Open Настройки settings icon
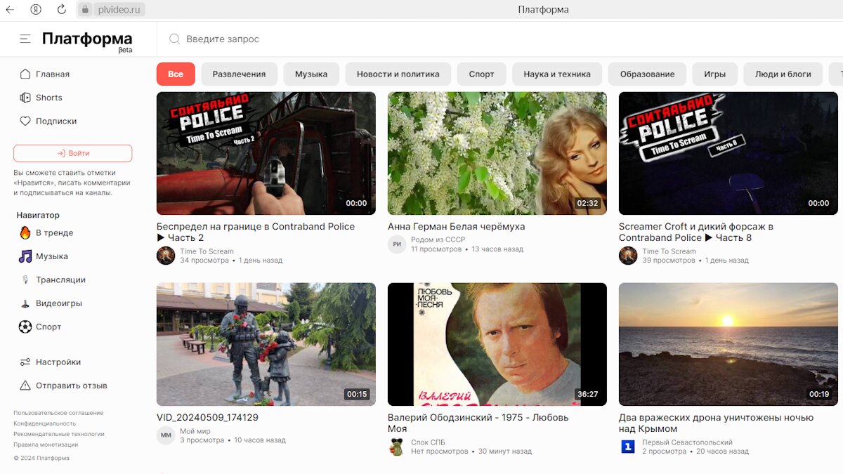Viewport: 843px width, 474px height. click(25, 362)
